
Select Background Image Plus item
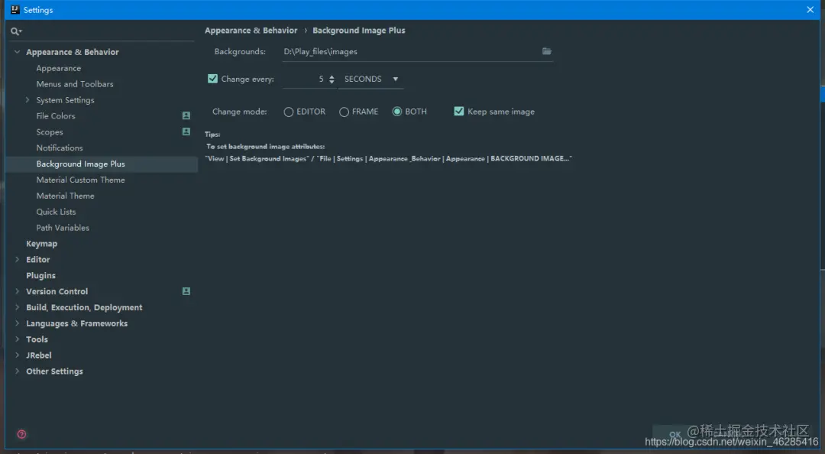(x=102, y=164)
